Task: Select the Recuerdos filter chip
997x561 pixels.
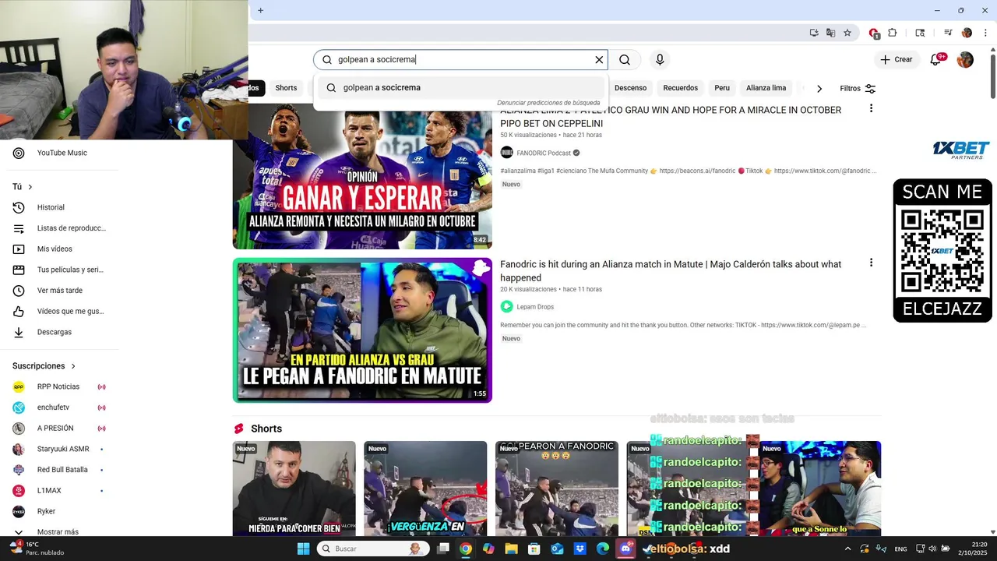Action: coord(680,88)
